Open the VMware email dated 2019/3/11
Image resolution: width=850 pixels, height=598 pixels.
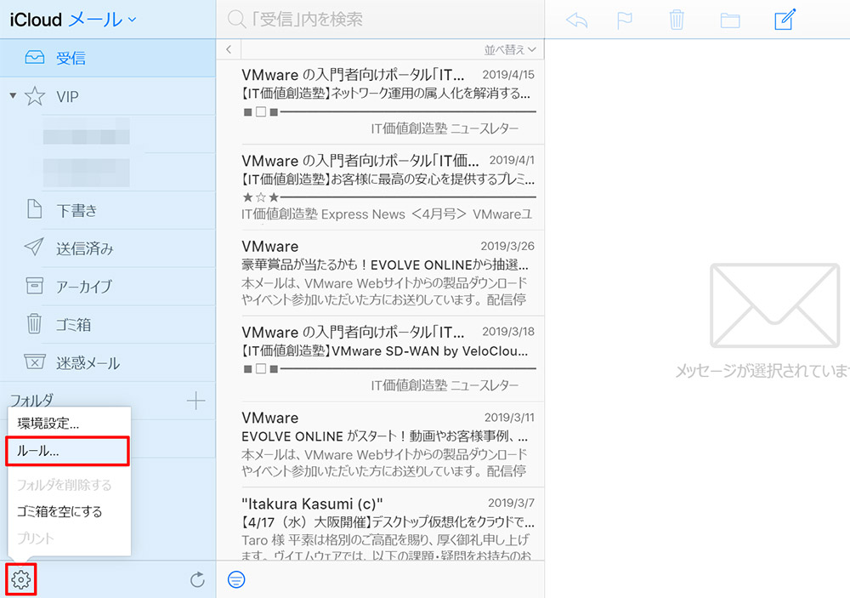click(x=381, y=444)
